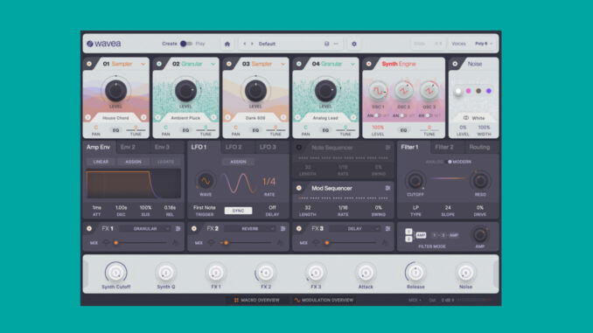
Task: Click the LFO 1 SYNC button
Action: (238, 211)
